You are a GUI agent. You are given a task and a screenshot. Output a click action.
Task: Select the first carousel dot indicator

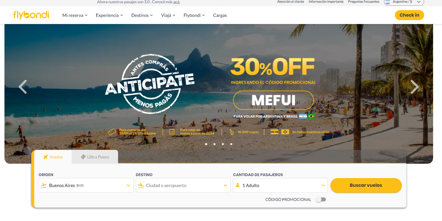tap(206, 144)
